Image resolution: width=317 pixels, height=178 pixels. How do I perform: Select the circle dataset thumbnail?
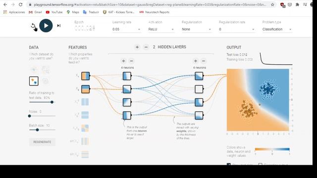(34, 70)
